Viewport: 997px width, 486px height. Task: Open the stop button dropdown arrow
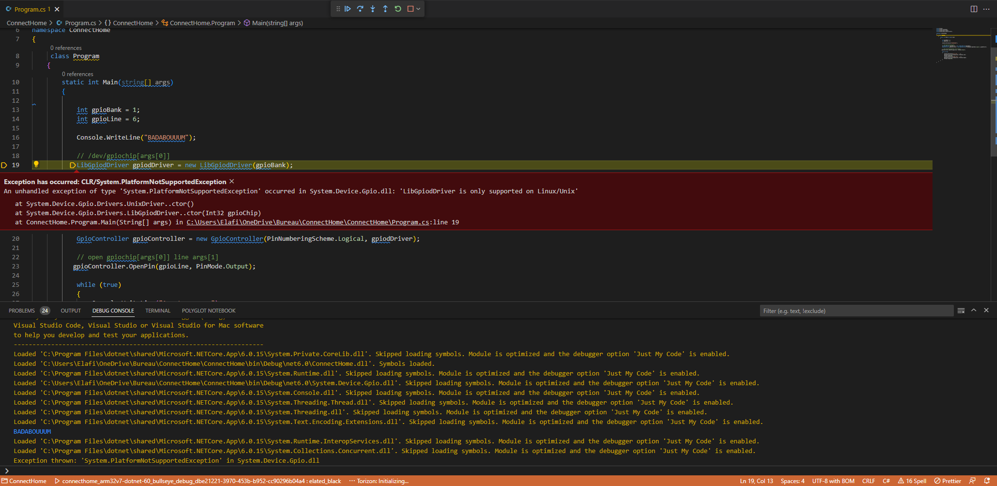pyautogui.click(x=418, y=9)
